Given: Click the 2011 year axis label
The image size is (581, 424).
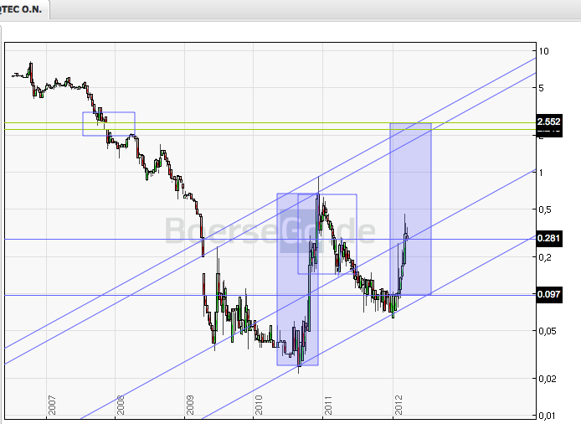Looking at the screenshot, I should point(328,406).
